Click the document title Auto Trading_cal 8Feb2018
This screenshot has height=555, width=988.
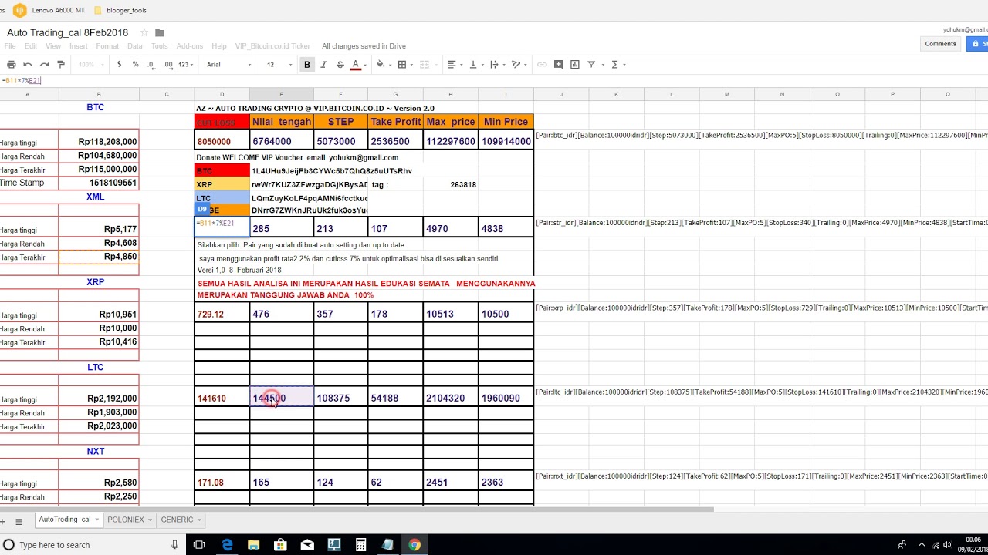tap(68, 32)
